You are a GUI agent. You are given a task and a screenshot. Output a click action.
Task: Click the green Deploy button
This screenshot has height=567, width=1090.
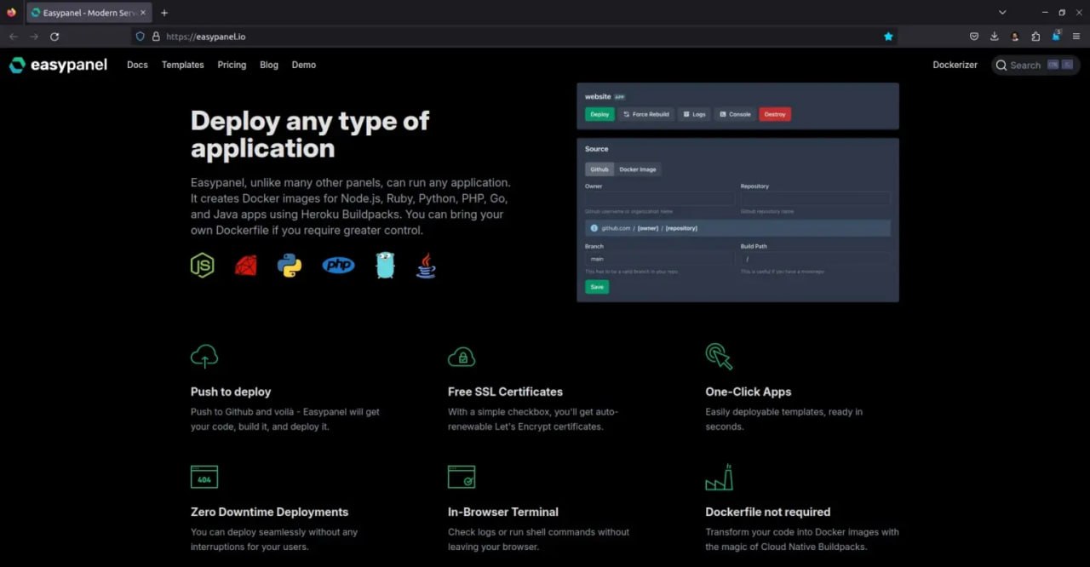click(x=599, y=113)
